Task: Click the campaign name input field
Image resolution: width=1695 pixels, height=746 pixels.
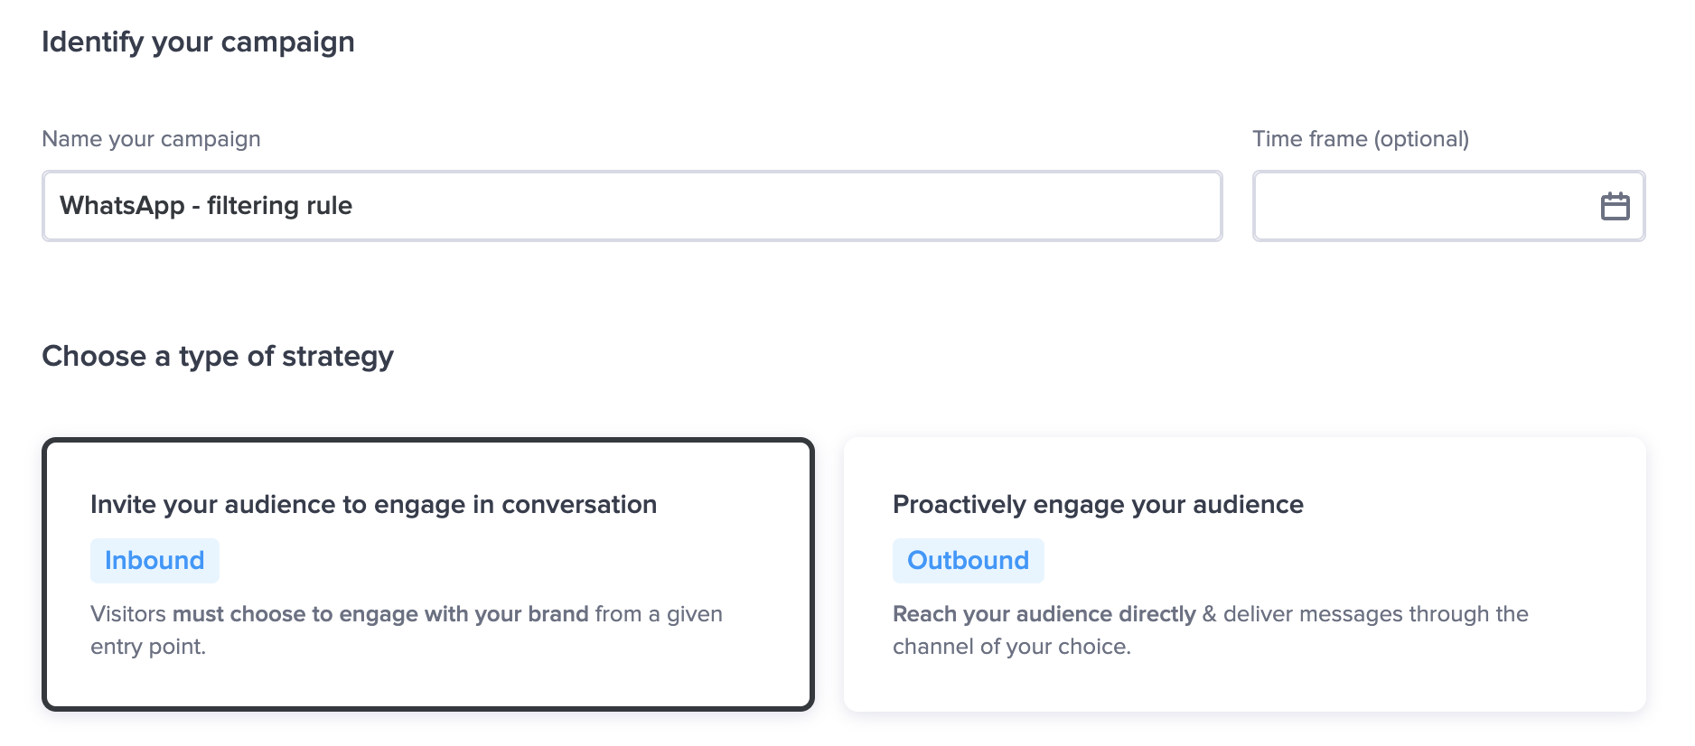Action: (632, 206)
